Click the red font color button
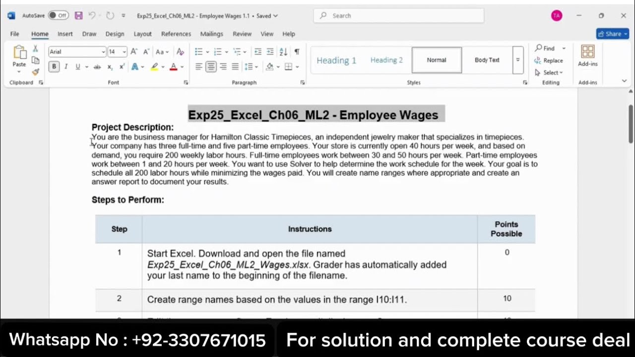 173,67
